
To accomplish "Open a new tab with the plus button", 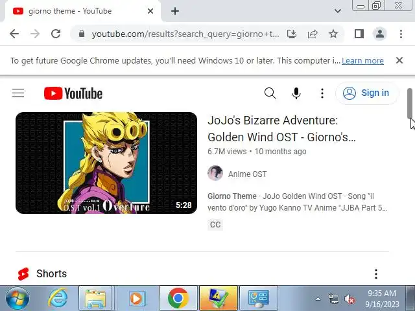I will click(175, 11).
